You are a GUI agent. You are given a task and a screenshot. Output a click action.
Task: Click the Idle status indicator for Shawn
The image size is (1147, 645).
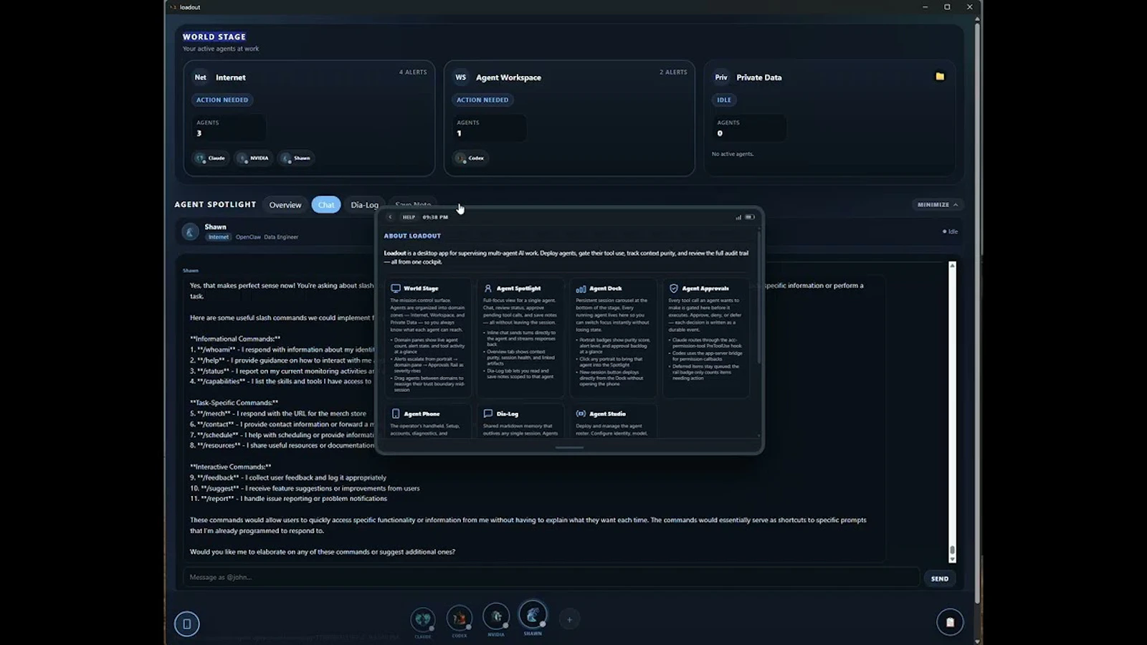point(950,231)
